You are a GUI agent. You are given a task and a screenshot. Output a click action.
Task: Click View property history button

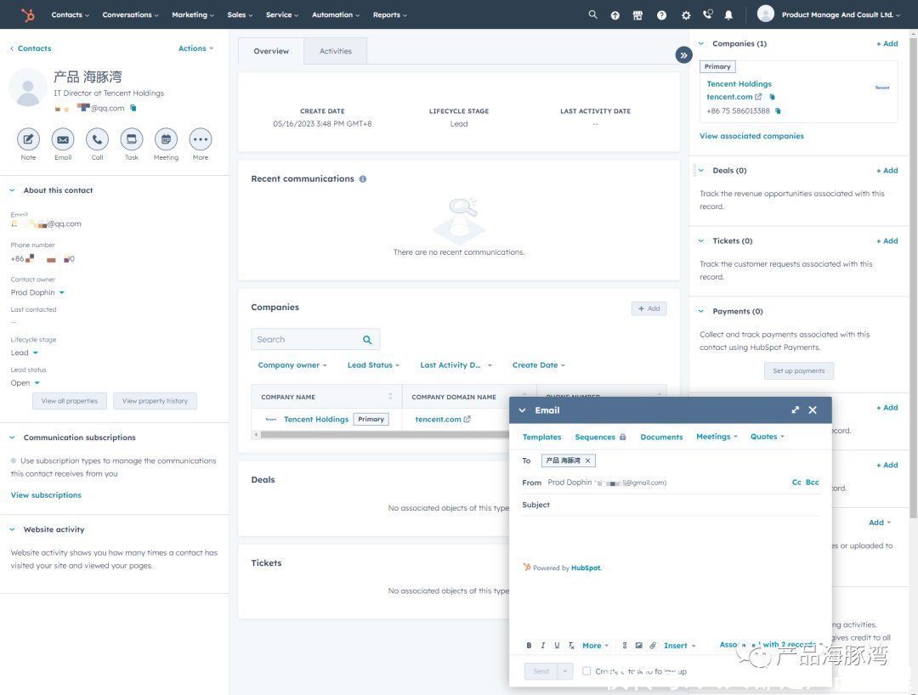tap(156, 401)
